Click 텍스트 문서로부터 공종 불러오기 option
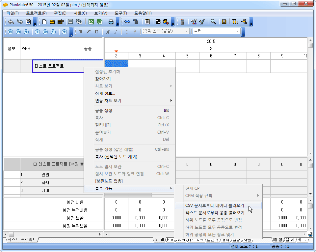 215,213
